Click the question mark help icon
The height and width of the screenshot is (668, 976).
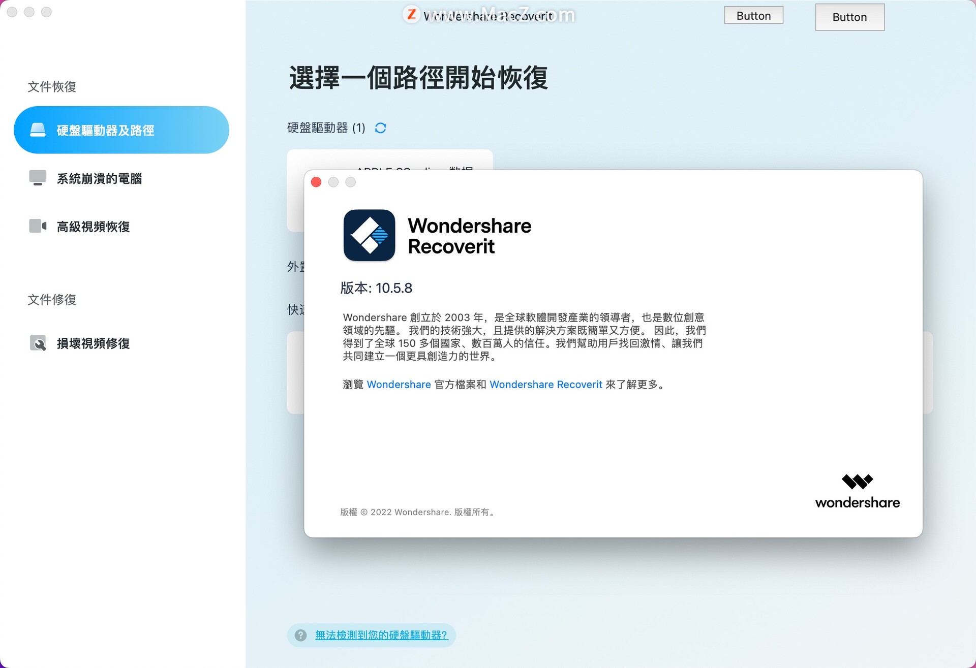coord(301,635)
